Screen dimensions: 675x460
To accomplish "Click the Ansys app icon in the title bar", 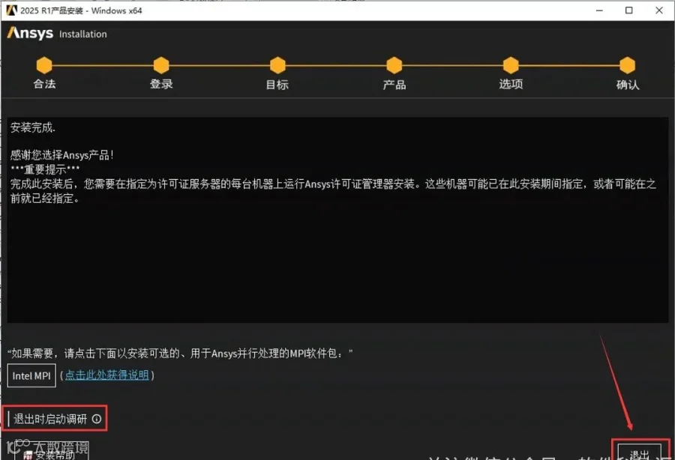I will point(11,10).
